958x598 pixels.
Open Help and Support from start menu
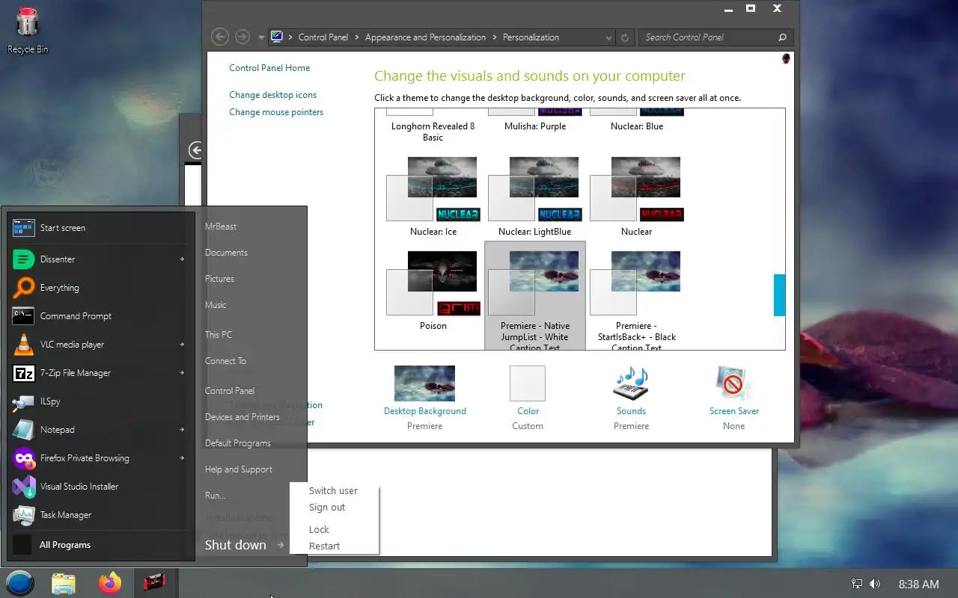[x=239, y=469]
